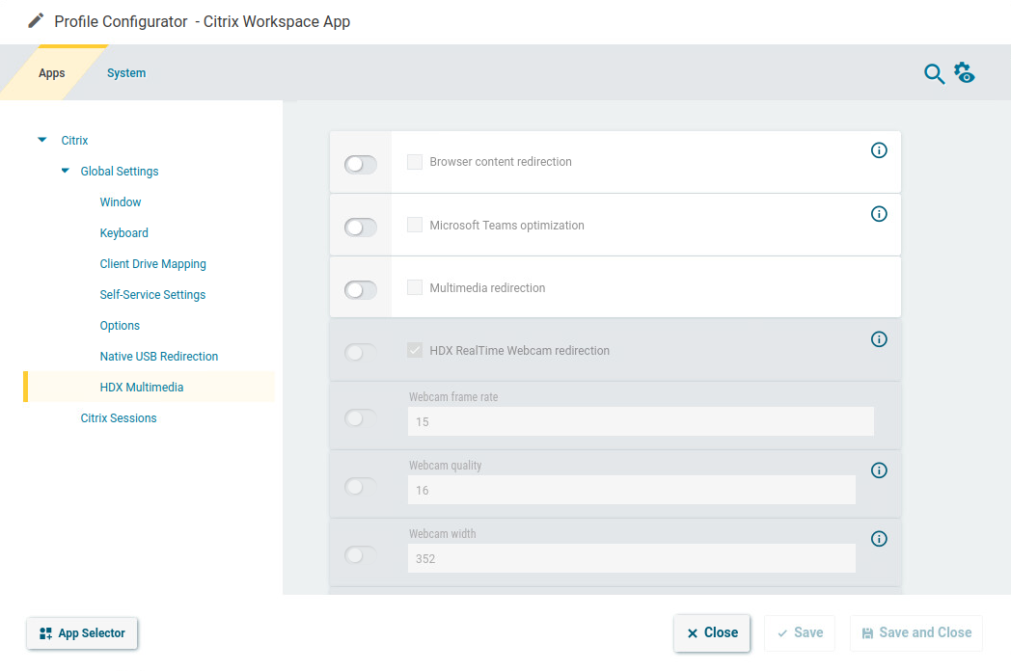Click the Webcam frame rate field
Image resolution: width=1011 pixels, height=671 pixels.
(640, 421)
